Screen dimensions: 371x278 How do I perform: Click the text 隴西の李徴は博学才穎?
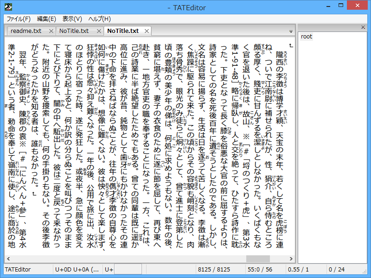point(280,88)
